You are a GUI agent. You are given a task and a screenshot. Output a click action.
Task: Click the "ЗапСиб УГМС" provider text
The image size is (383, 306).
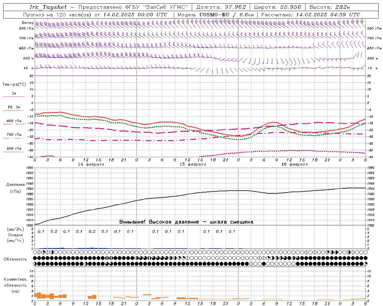[x=166, y=7]
